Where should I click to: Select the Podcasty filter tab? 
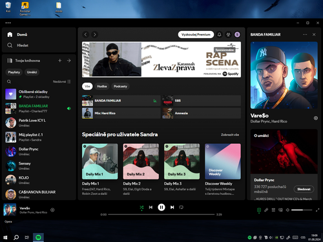(x=120, y=86)
